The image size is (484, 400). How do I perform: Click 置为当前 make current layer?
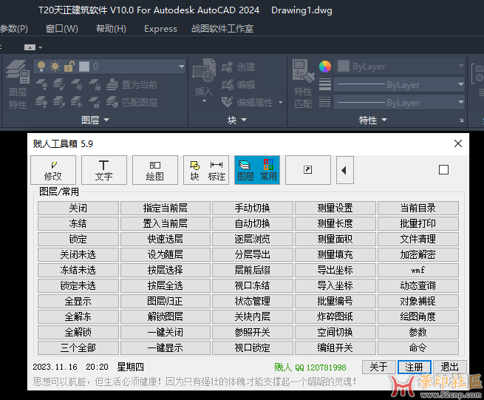[132, 84]
